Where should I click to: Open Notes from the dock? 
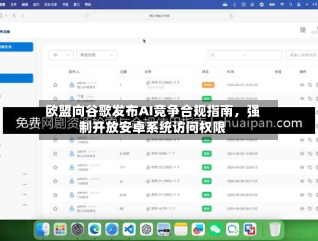click(x=181, y=229)
